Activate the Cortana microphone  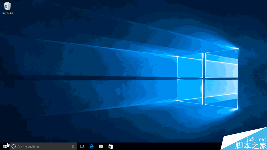[73, 146]
